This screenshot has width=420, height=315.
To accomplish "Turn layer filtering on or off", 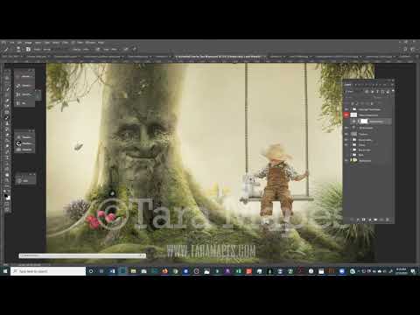I will (393, 91).
